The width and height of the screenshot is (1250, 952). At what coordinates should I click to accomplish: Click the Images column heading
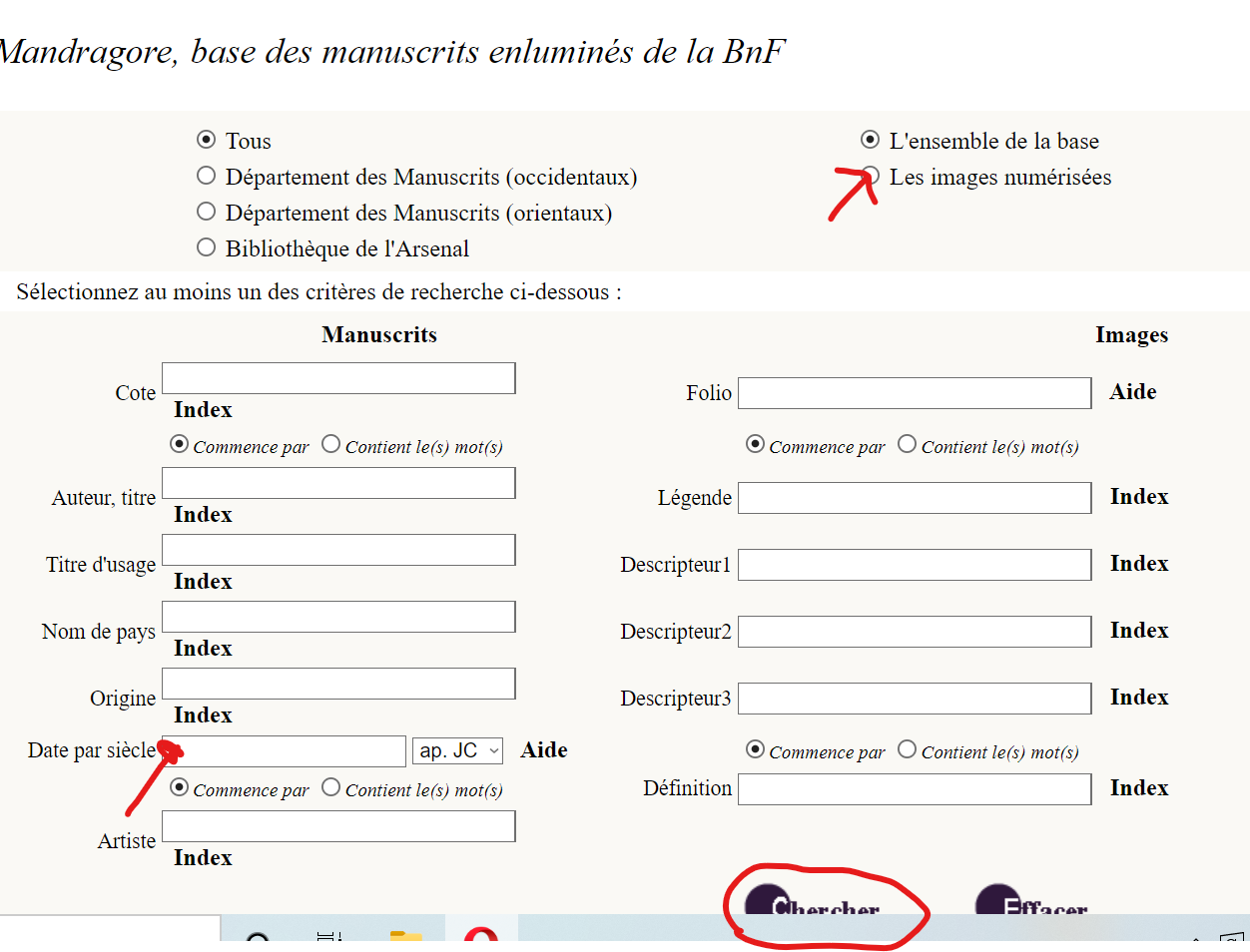point(1132,335)
